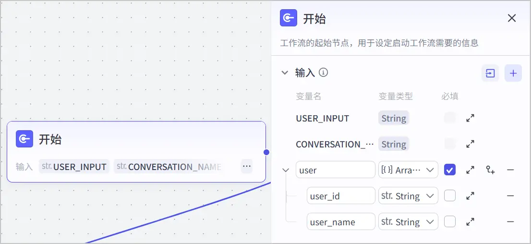The width and height of the screenshot is (531, 244).
Task: Close the 开始 node settings panel
Action: [x=512, y=18]
